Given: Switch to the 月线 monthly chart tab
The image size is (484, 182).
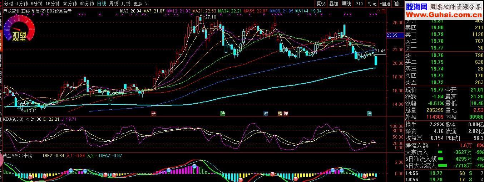Looking at the screenshot, I should 125,4.
